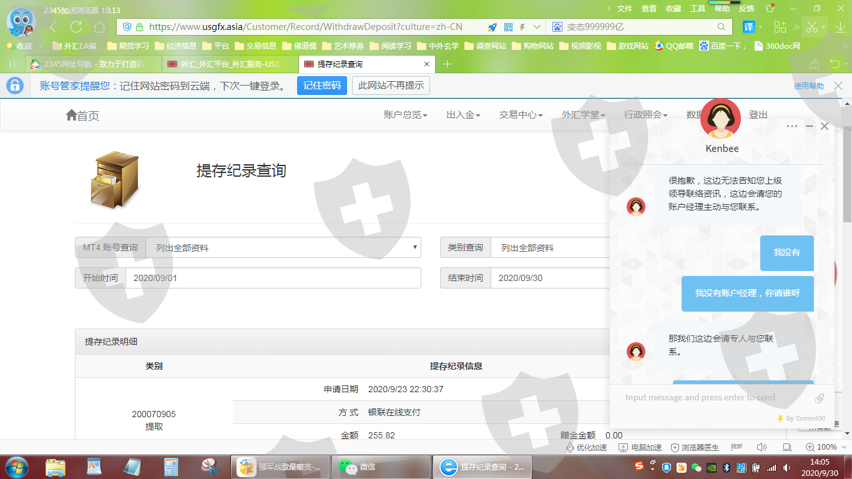Expand the MT4 账号查询 dropdown

(x=283, y=248)
